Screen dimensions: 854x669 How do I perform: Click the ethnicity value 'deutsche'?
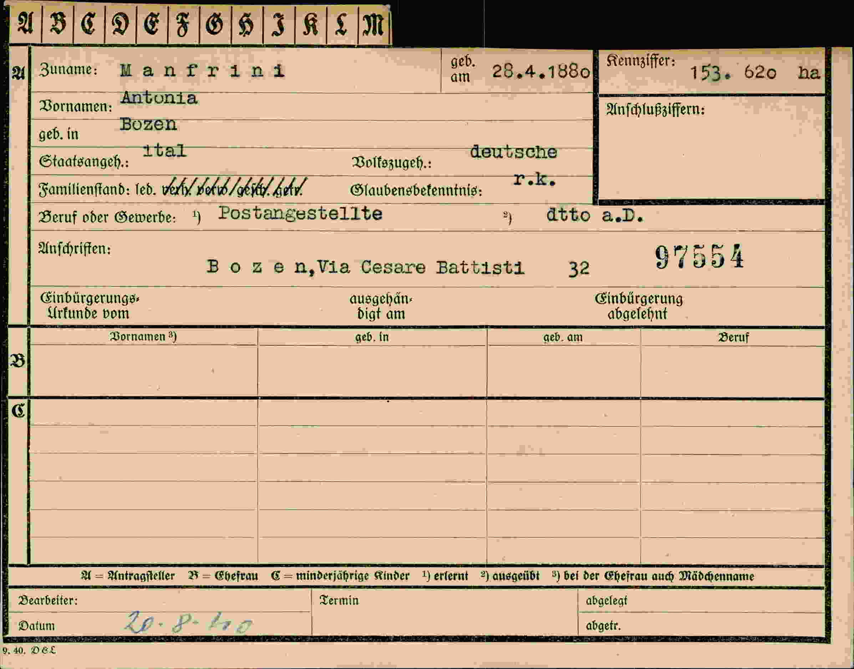[x=513, y=152]
